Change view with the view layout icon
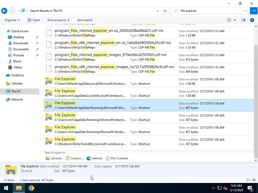 [229, 20]
